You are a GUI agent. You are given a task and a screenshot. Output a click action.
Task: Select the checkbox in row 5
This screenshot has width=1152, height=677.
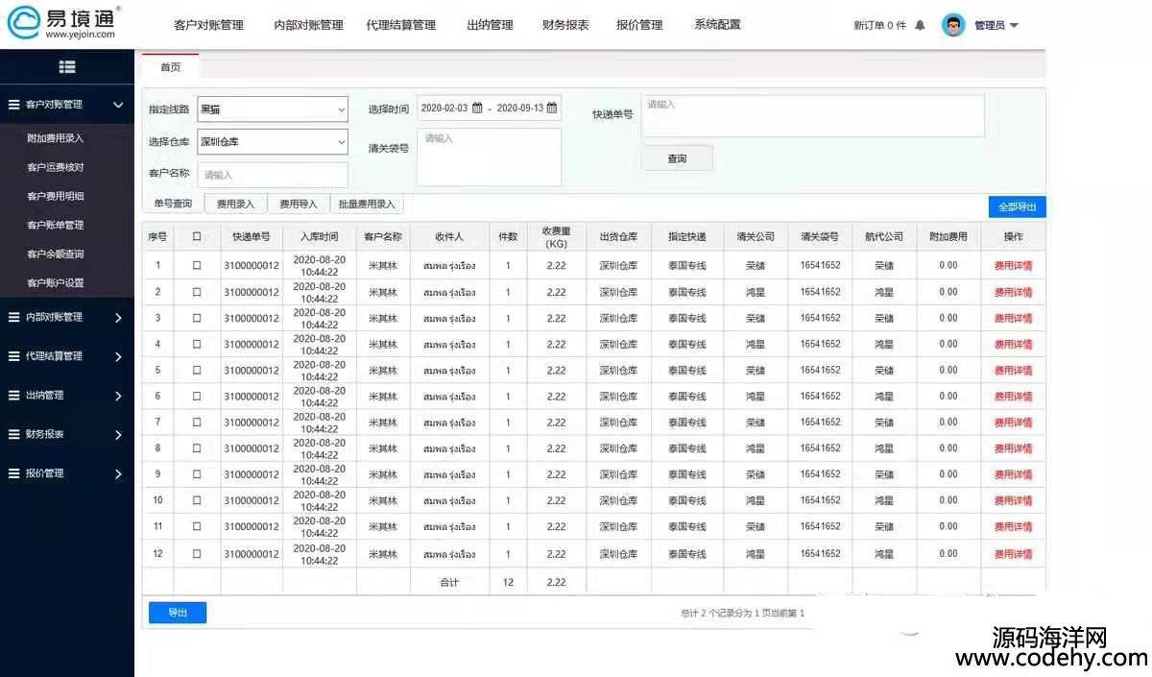pyautogui.click(x=197, y=370)
